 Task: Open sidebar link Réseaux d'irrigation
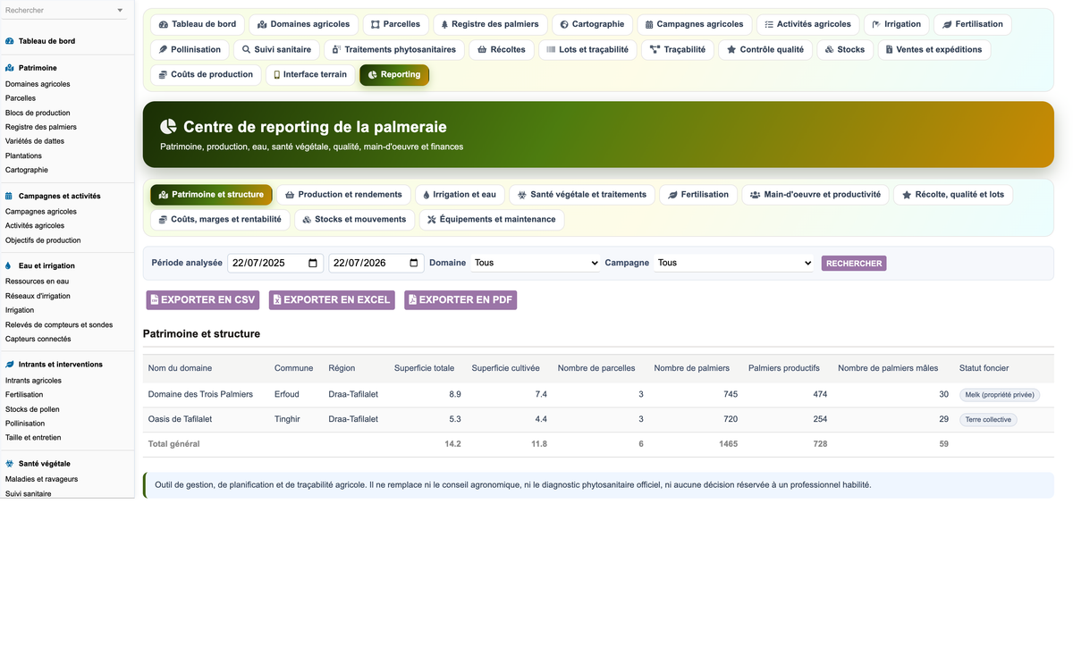[x=38, y=296]
